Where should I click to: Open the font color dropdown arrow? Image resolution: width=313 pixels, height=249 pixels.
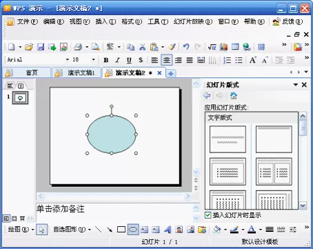(261, 230)
